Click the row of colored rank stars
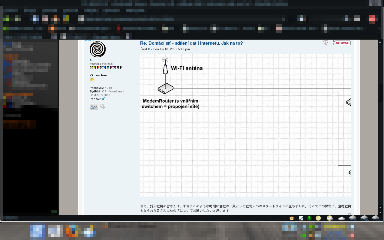The width and height of the screenshot is (384, 240). click(x=106, y=67)
